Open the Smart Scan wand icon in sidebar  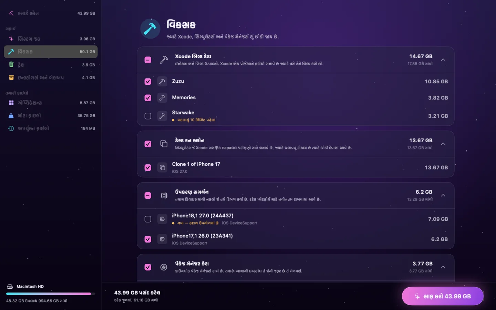coord(11,13)
